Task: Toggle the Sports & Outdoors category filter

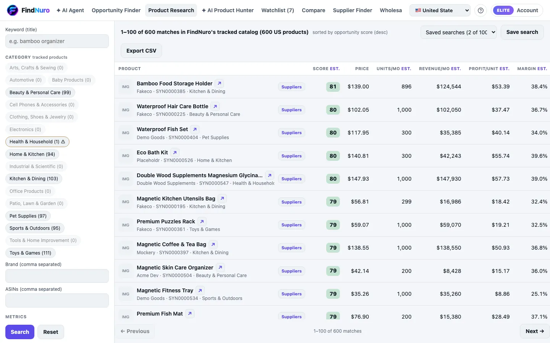Action: [x=35, y=228]
